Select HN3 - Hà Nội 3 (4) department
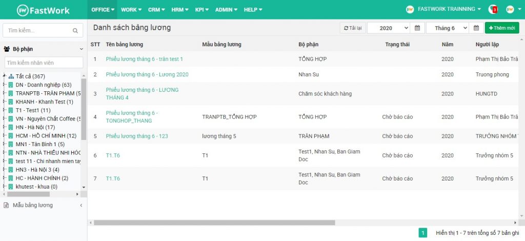The height and width of the screenshot is (241, 525). pos(37,170)
